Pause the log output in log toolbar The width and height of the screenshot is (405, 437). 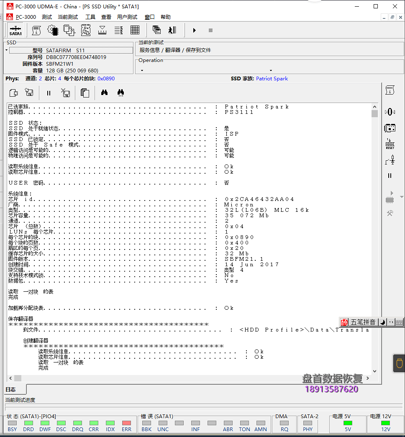49,93
